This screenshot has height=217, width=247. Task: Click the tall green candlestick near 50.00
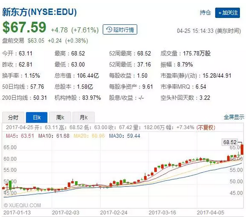[x=10, y=185]
